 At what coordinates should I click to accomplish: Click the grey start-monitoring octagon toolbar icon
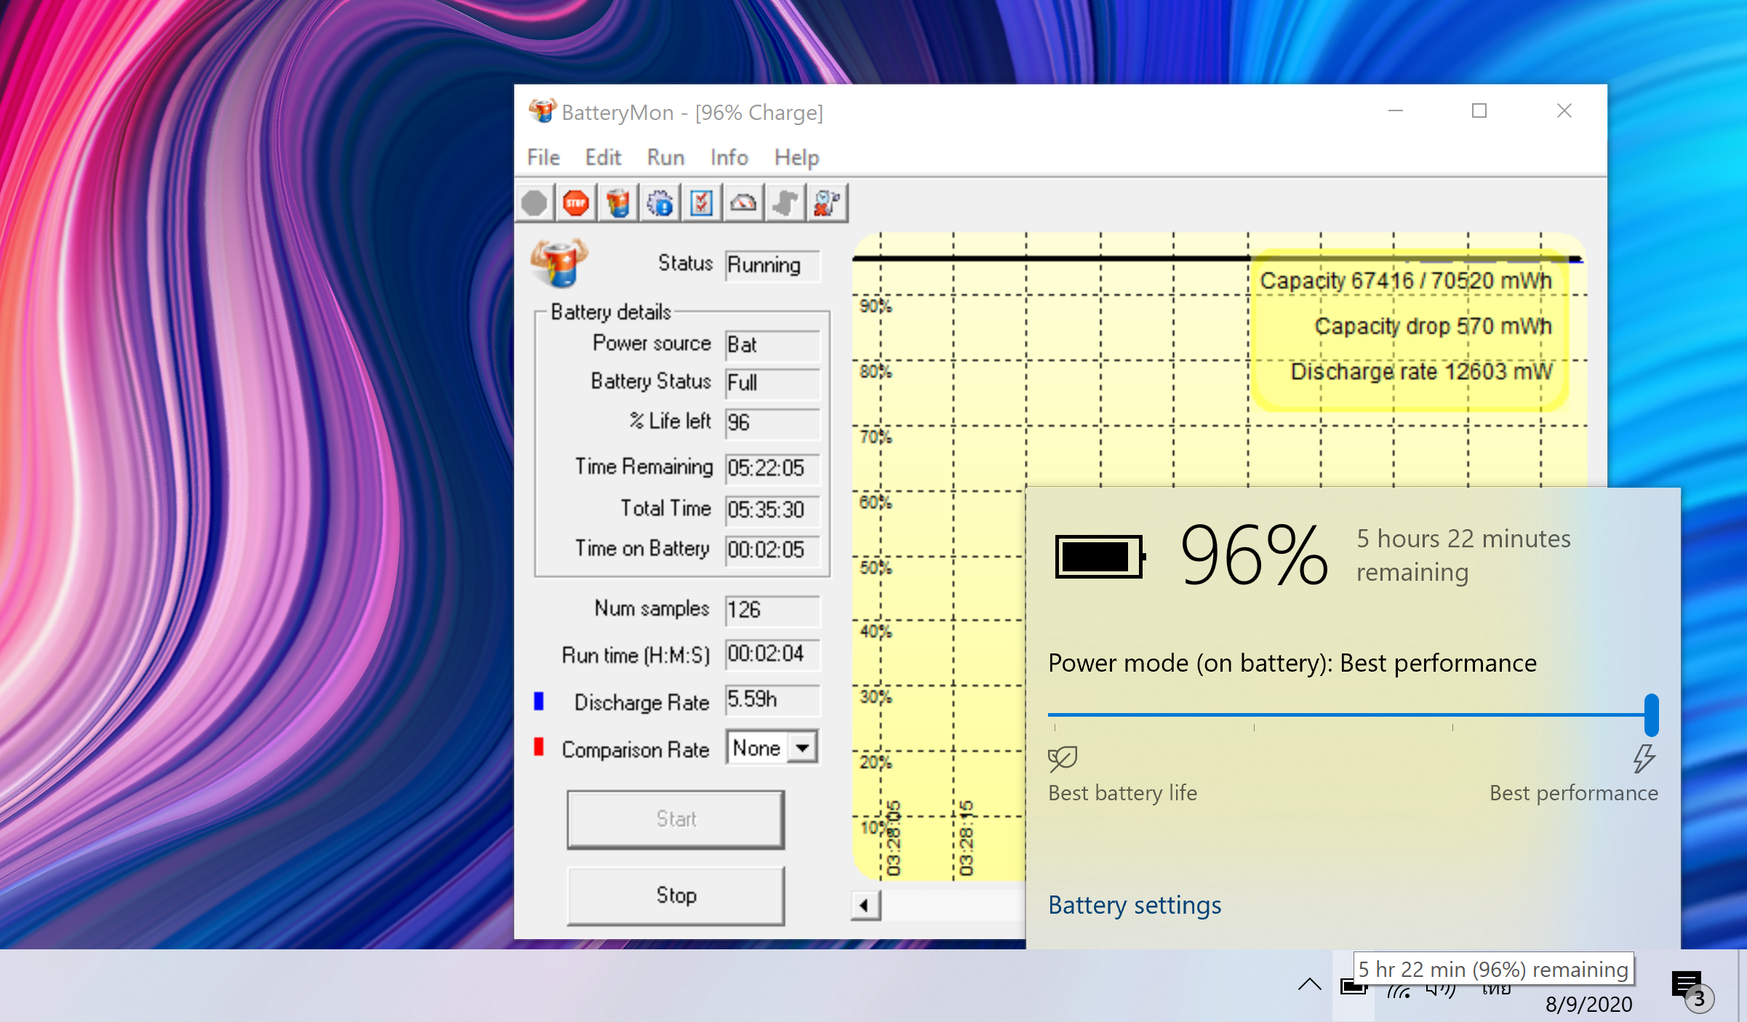[535, 204]
